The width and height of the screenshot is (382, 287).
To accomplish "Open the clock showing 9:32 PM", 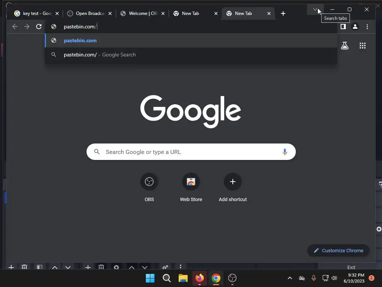I will [354, 278].
